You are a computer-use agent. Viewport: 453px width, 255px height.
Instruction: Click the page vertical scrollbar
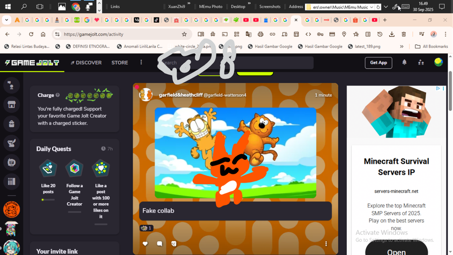450,91
